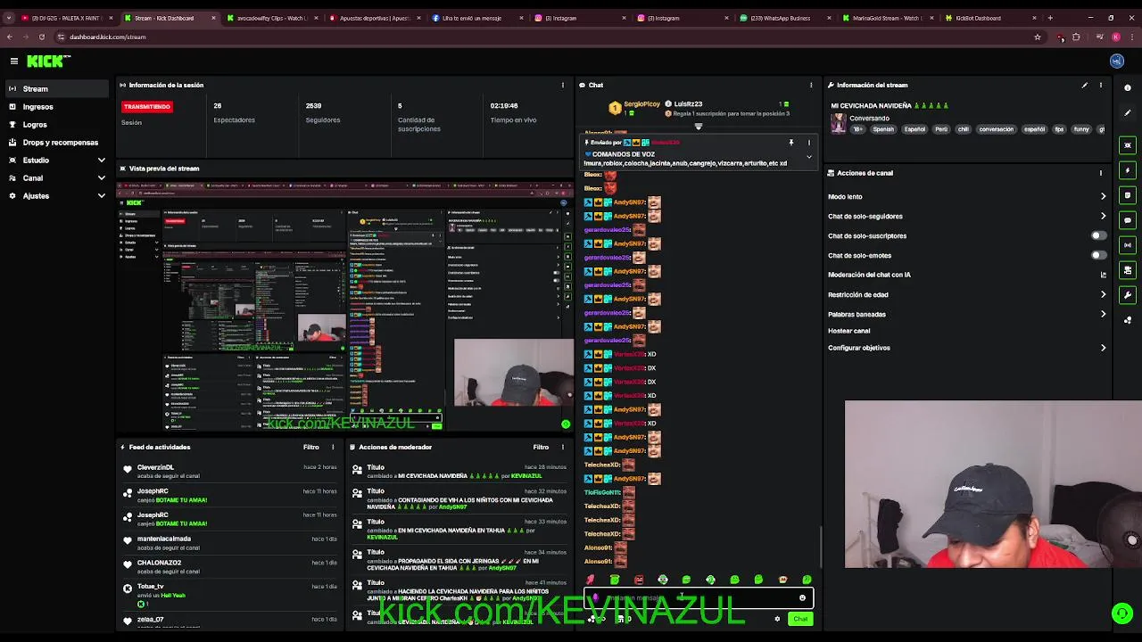The width and height of the screenshot is (1142, 642).
Task: Open Logros in left sidebar
Action: coord(57,124)
